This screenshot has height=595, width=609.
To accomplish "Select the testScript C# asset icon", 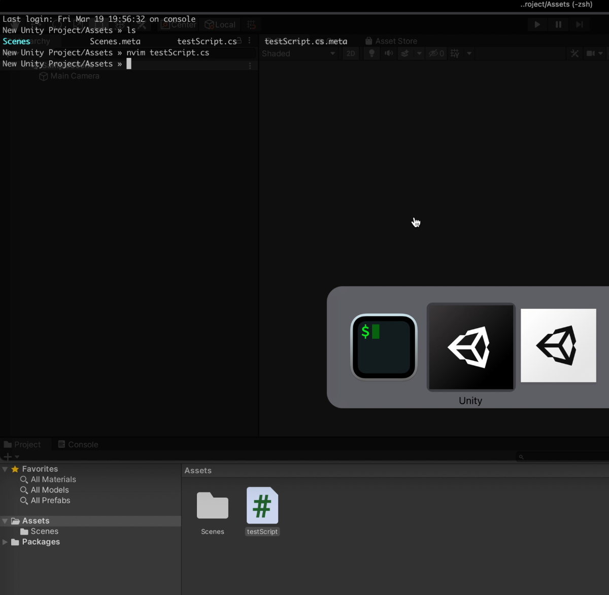I will click(x=262, y=505).
